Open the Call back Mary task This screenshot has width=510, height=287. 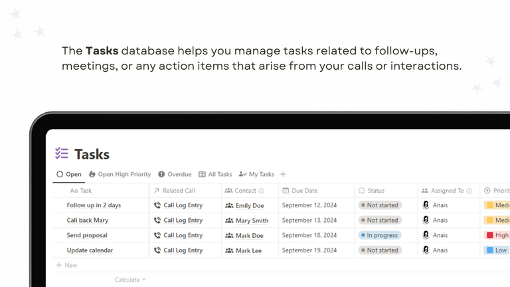(x=88, y=221)
